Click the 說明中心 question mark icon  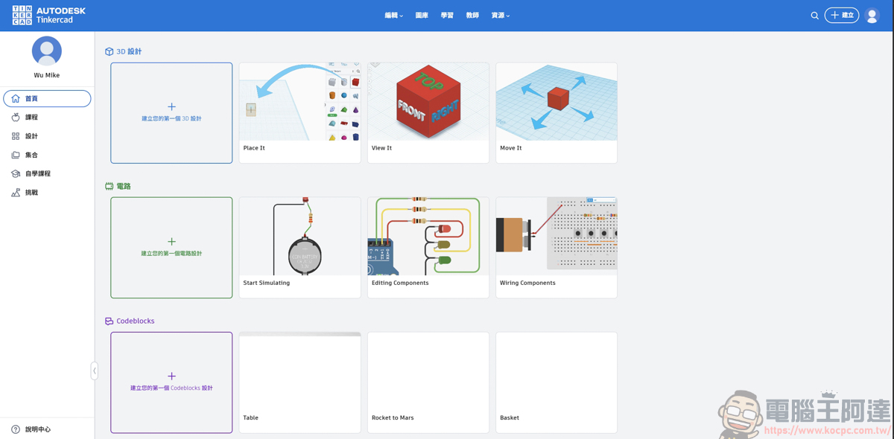tap(16, 429)
